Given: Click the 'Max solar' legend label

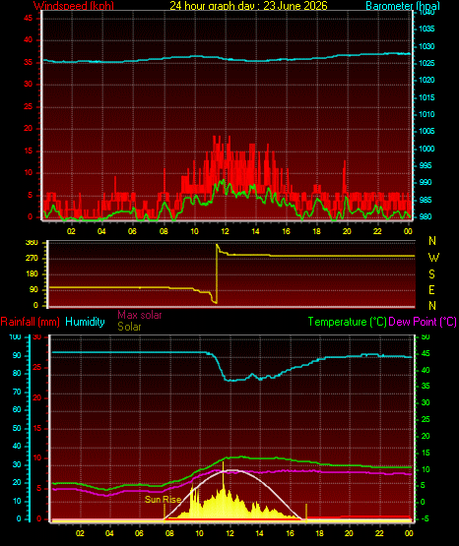Looking at the screenshot, I should click(x=140, y=315).
